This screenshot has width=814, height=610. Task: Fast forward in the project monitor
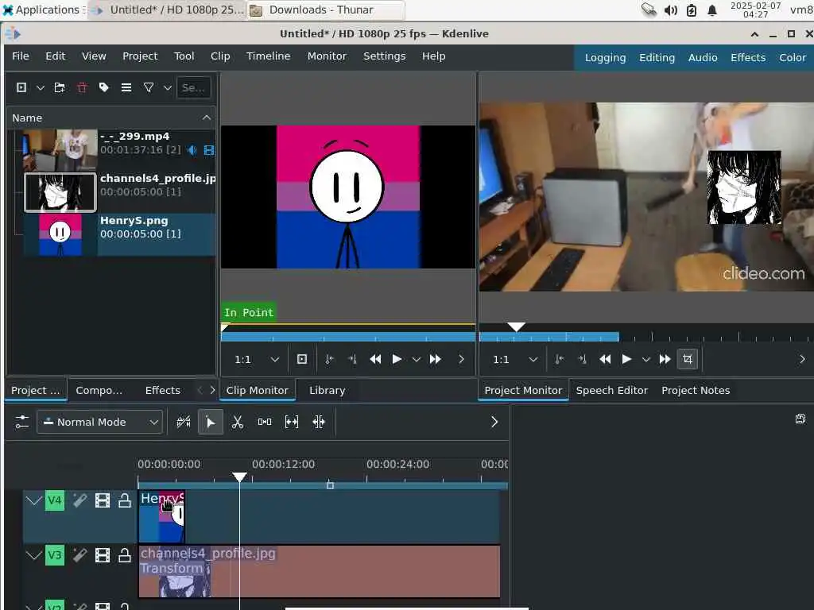665,359
